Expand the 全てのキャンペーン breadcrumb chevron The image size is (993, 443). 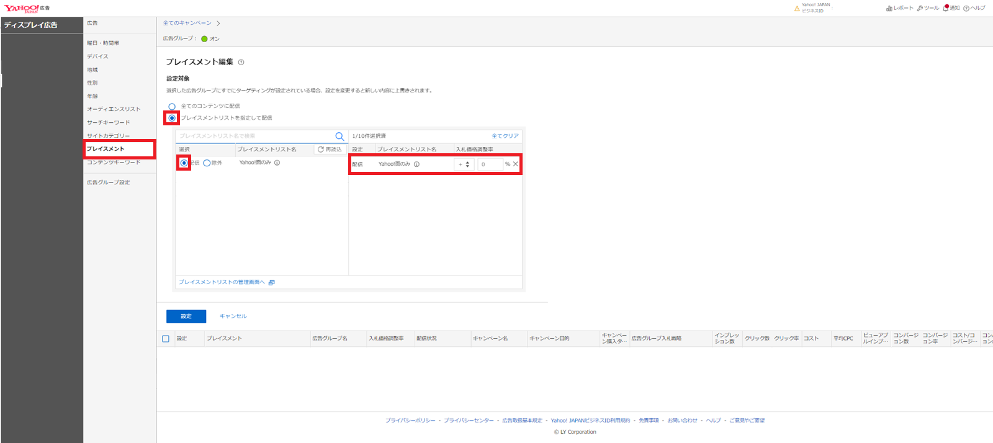click(218, 24)
